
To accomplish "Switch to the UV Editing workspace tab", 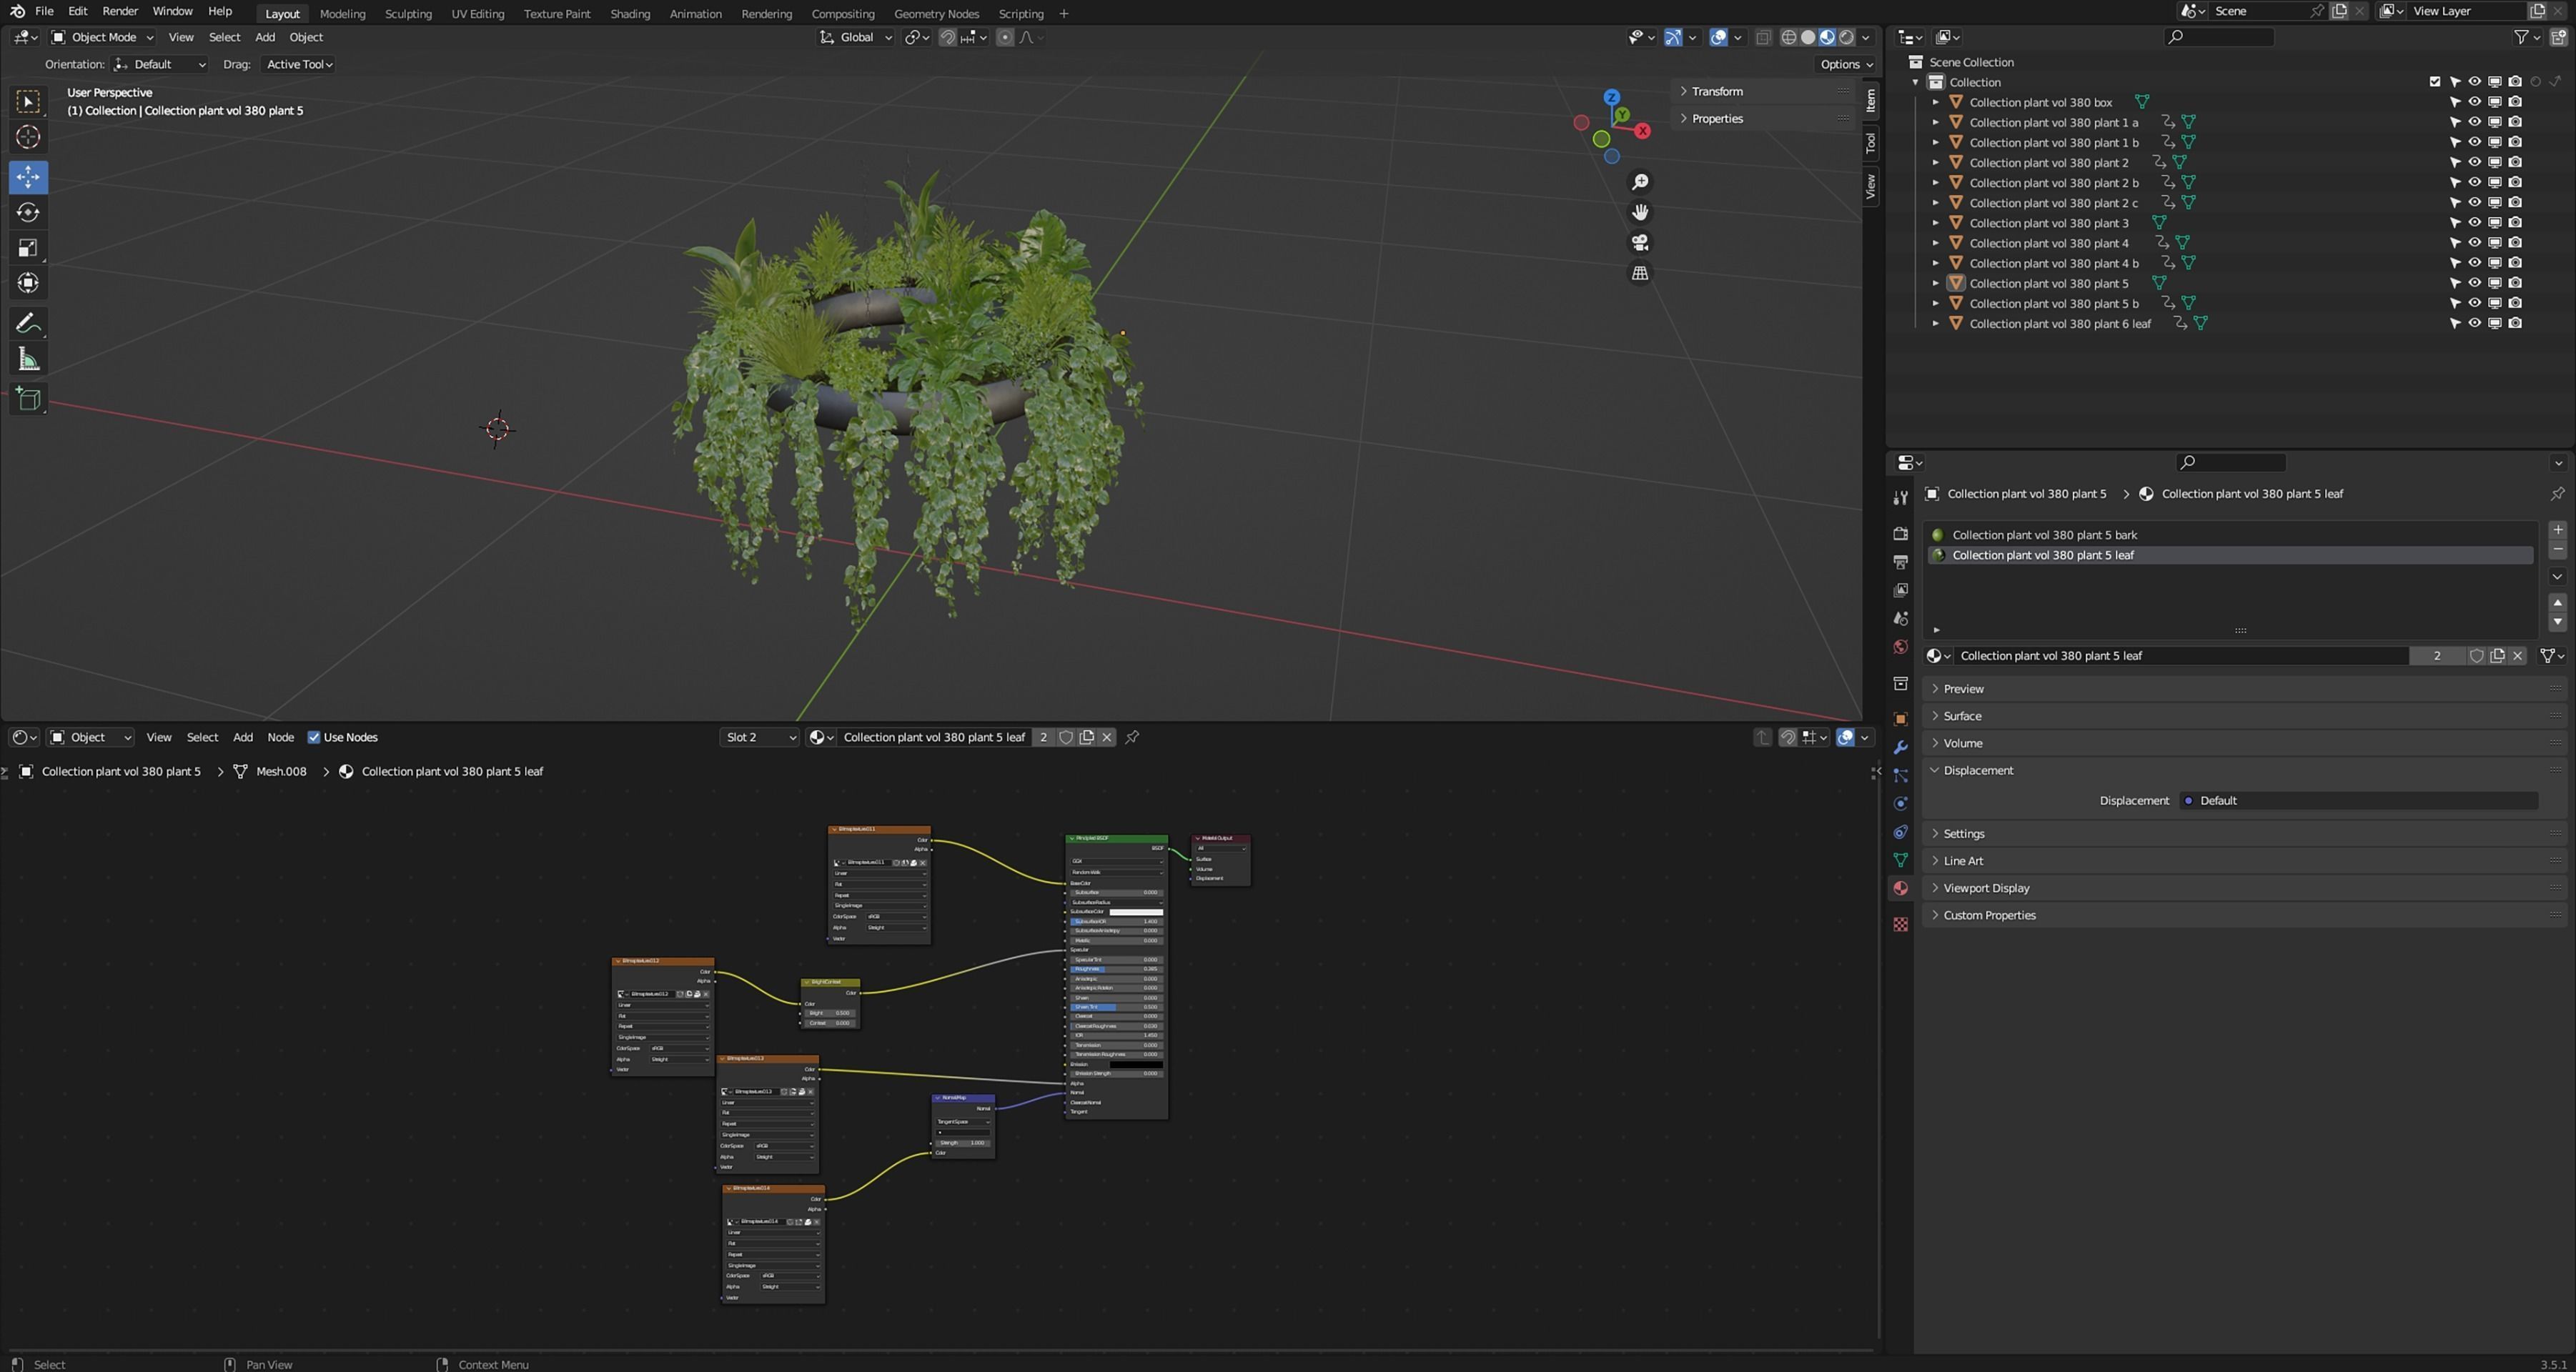I will [477, 14].
